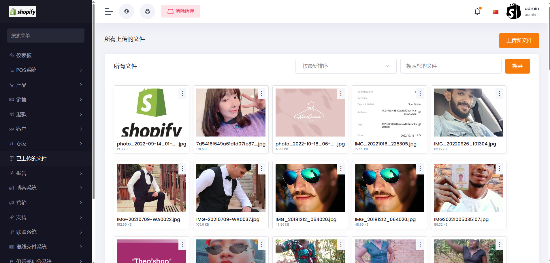Click the 清除缓存 clear cache button
The image size is (550, 263).
(180, 11)
